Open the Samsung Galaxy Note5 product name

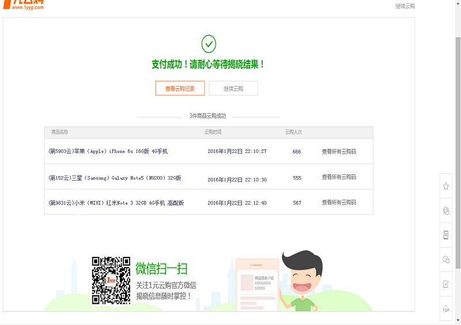pos(115,178)
